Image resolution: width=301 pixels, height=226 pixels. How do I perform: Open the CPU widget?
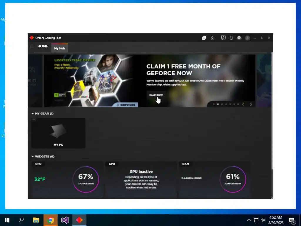click(x=68, y=180)
